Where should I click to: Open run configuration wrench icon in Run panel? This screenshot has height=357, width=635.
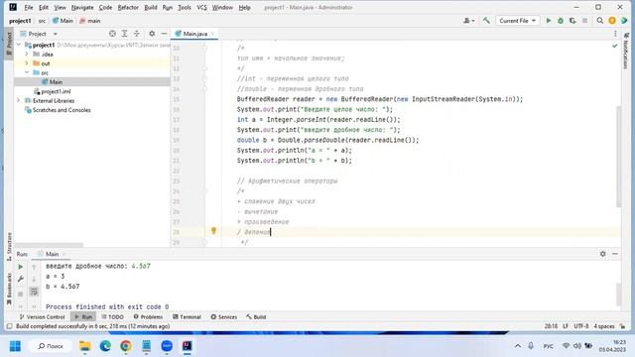(x=20, y=279)
